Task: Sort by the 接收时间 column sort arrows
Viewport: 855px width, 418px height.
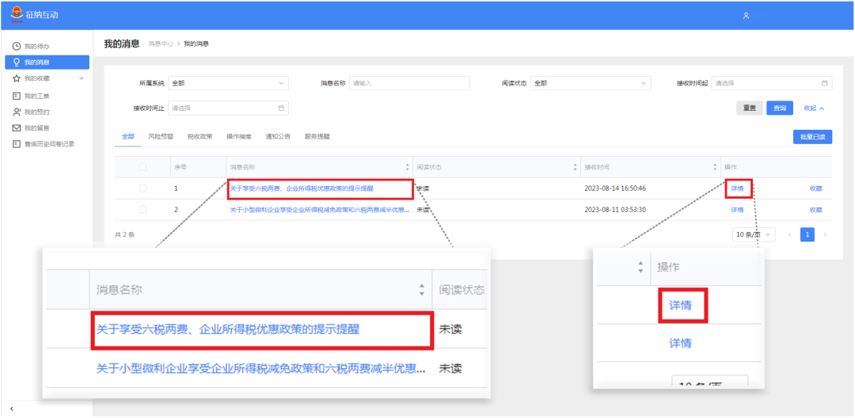Action: [716, 167]
